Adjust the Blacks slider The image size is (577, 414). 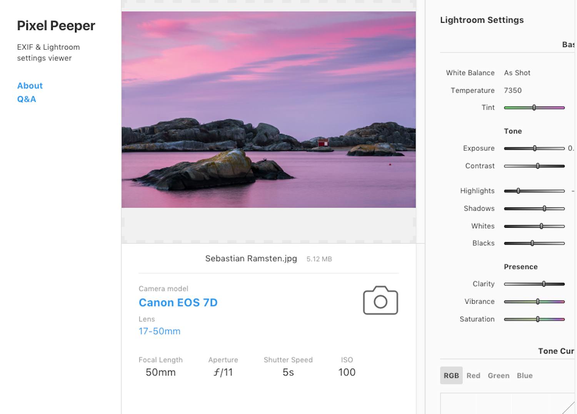(532, 243)
